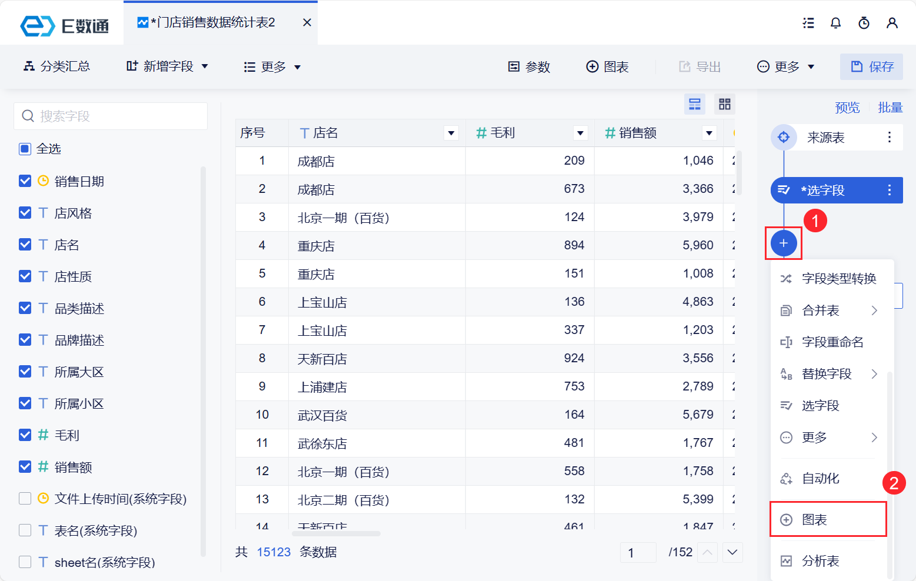
Task: Click the 搜索字段 search box
Action: pos(111,116)
